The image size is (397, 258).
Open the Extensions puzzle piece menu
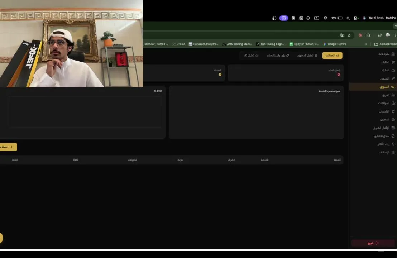(x=368, y=35)
